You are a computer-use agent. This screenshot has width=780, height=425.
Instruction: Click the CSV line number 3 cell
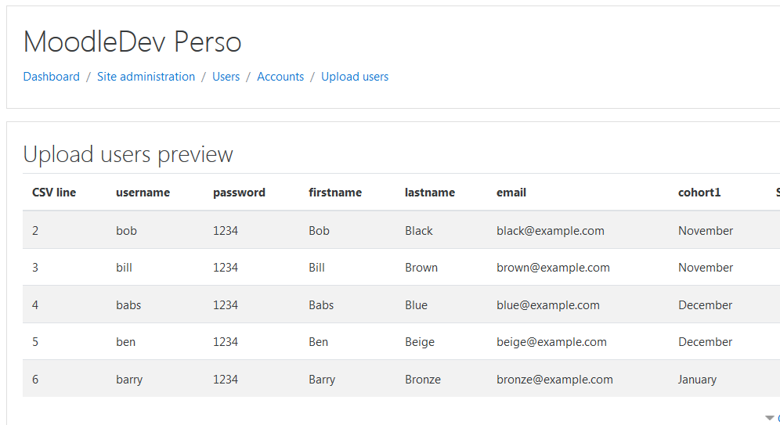pos(35,268)
